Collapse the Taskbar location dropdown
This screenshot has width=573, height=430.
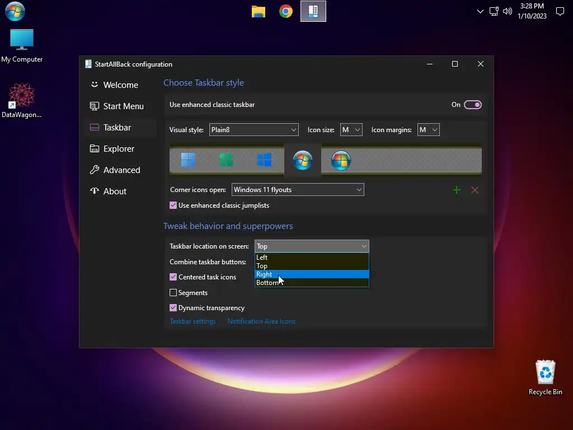(x=312, y=246)
